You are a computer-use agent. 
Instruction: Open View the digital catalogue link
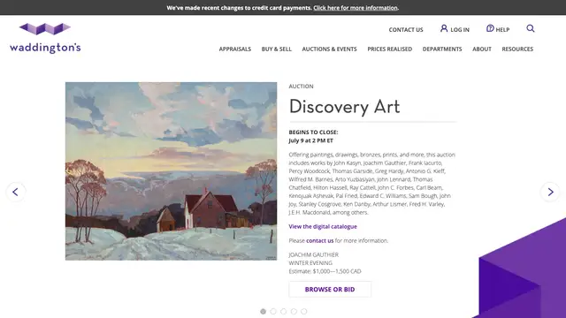click(323, 226)
